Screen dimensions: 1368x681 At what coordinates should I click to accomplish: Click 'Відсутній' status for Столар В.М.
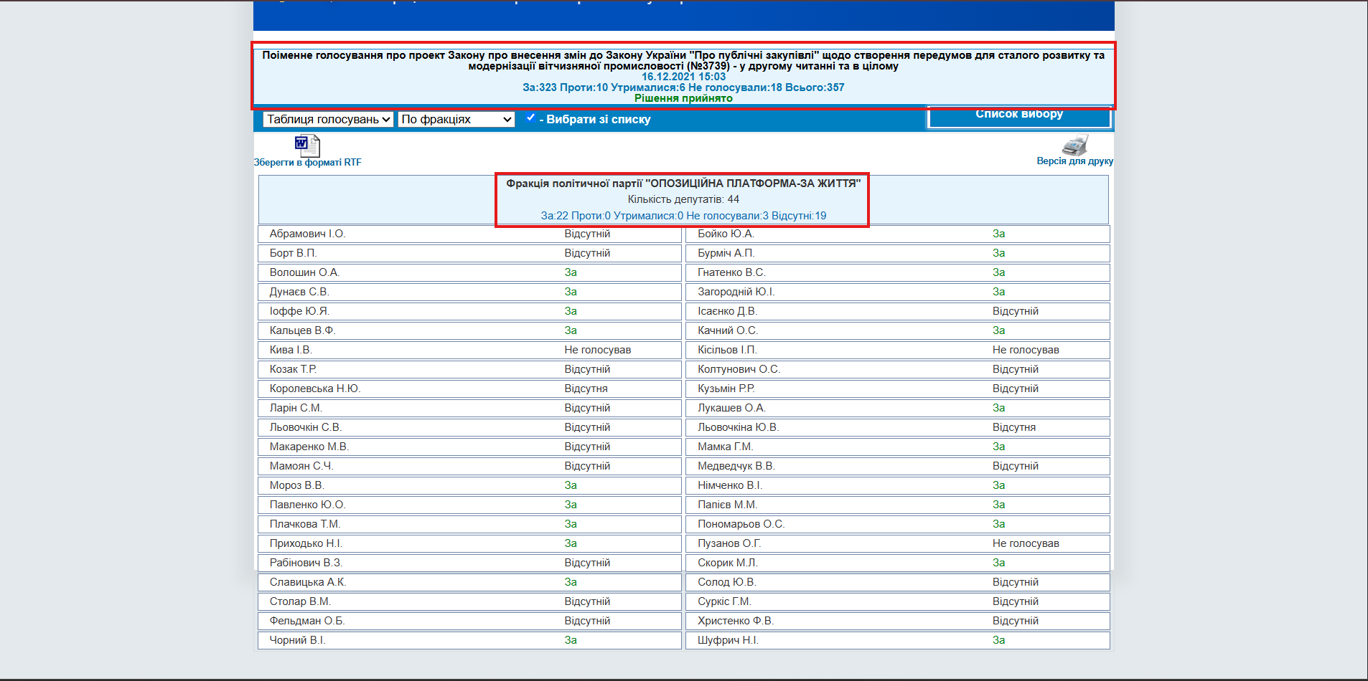587,601
